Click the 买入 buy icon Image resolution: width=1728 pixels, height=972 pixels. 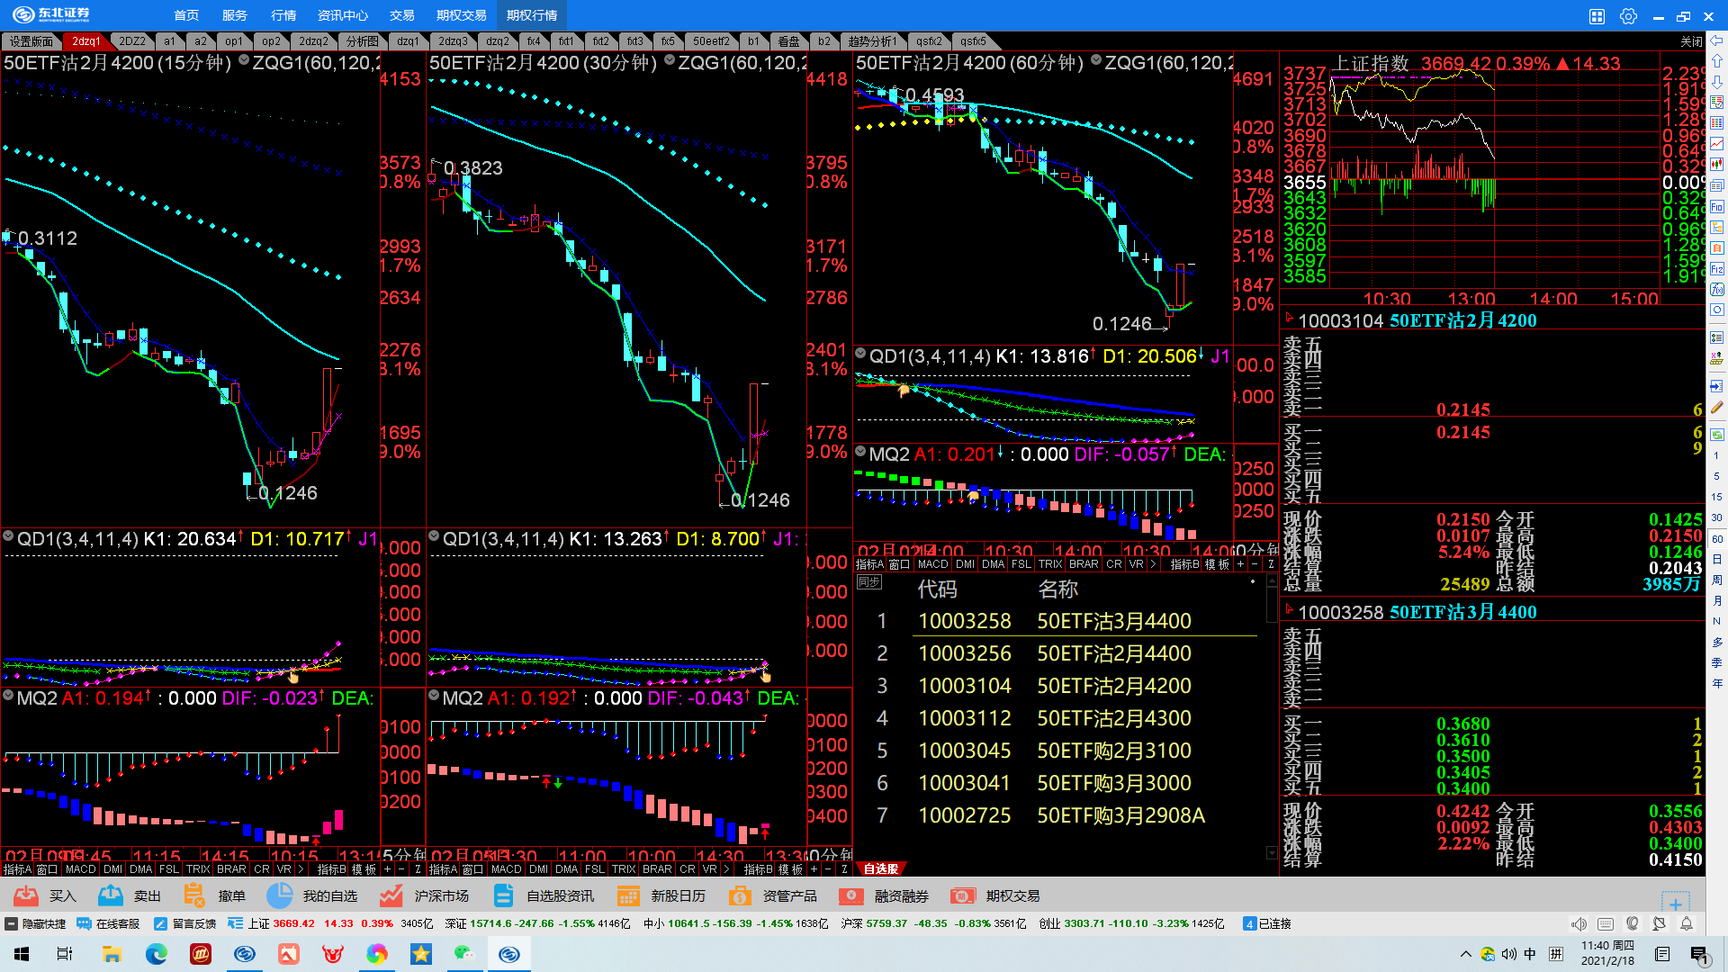pos(27,895)
